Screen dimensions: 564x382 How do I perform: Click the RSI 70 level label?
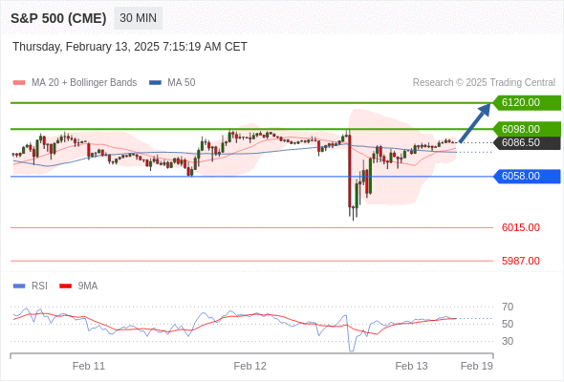pos(508,307)
